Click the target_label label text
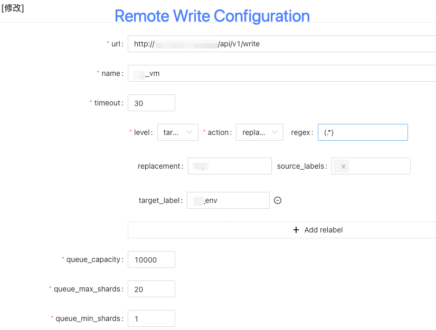 [160, 200]
